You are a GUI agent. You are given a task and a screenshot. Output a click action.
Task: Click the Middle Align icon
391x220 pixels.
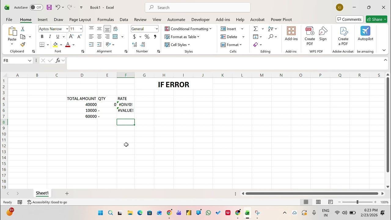(x=99, y=29)
